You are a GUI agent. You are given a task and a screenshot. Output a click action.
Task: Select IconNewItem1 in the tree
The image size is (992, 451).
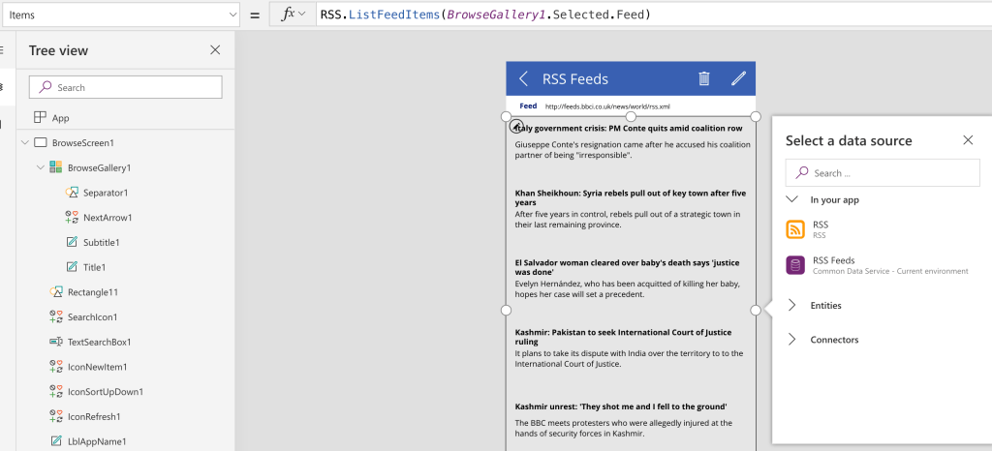point(98,367)
